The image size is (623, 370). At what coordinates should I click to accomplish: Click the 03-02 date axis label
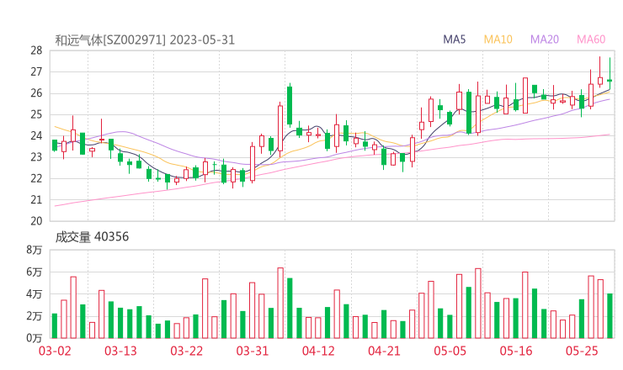[x=55, y=351]
